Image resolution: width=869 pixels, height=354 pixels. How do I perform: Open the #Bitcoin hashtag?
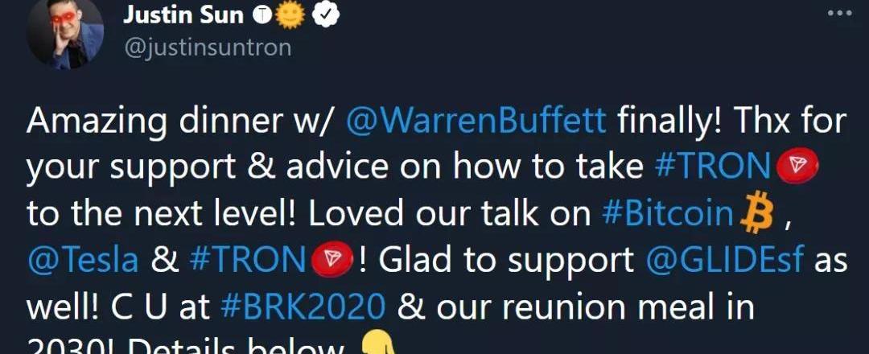(667, 213)
